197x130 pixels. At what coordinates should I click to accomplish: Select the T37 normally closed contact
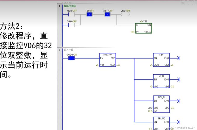[90, 15]
